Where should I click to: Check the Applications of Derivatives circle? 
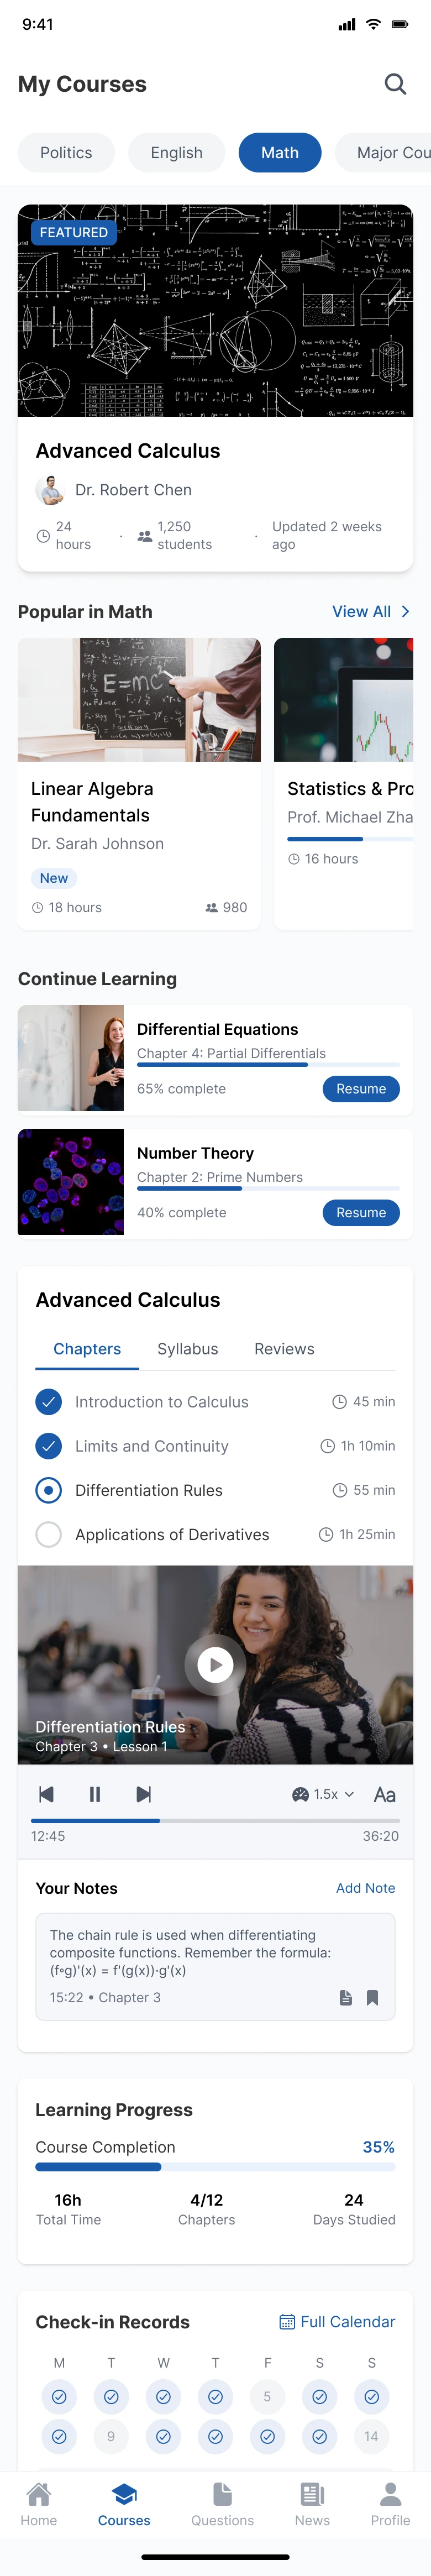pyautogui.click(x=48, y=1534)
